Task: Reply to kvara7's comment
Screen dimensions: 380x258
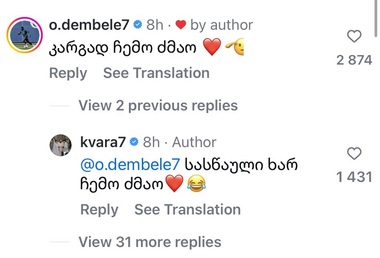Action: point(99,209)
